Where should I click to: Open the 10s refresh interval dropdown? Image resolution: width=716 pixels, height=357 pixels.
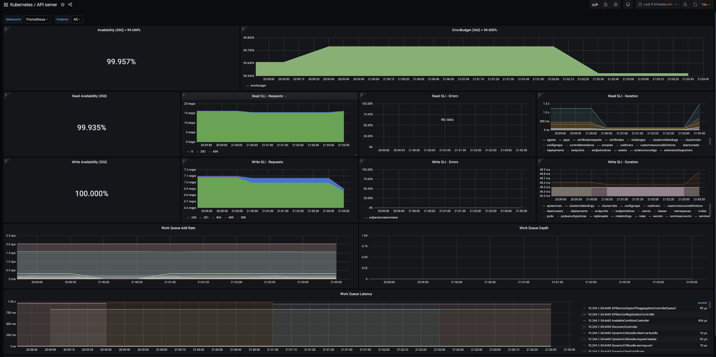point(706,5)
